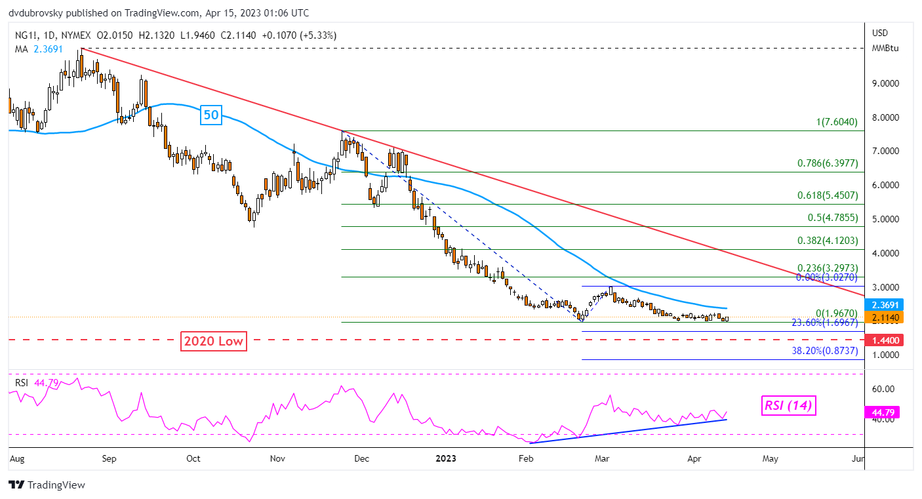
Task: Click the 2020 Low annotation label
Action: [x=212, y=341]
